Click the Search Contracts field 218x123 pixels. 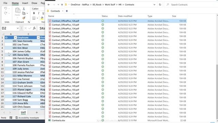(192, 4)
